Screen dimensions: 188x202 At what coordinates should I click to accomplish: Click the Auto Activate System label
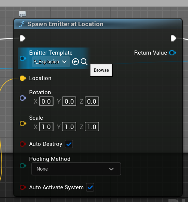tap(56, 187)
